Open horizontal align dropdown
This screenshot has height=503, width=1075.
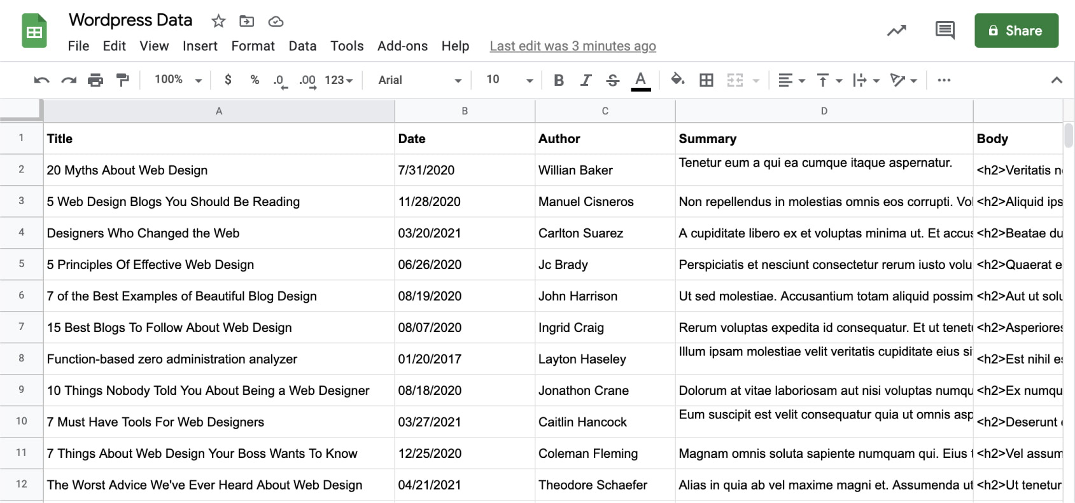(x=792, y=80)
